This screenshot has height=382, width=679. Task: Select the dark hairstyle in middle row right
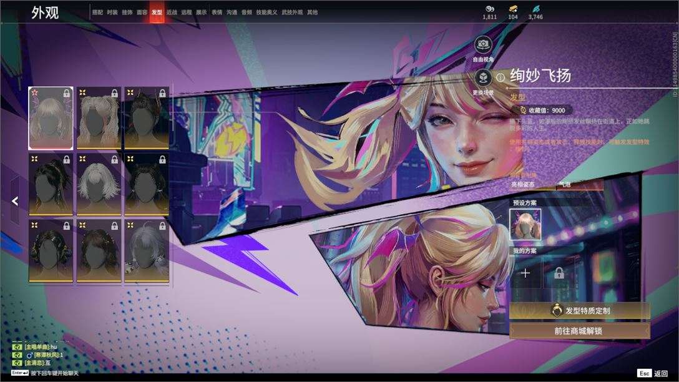[147, 184]
